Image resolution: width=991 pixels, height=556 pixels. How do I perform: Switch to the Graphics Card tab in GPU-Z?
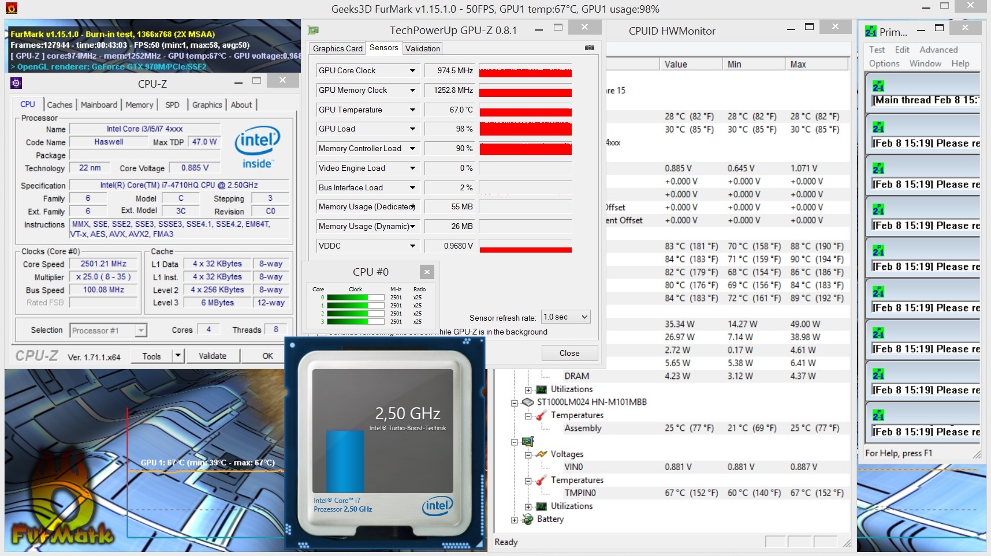pyautogui.click(x=338, y=48)
